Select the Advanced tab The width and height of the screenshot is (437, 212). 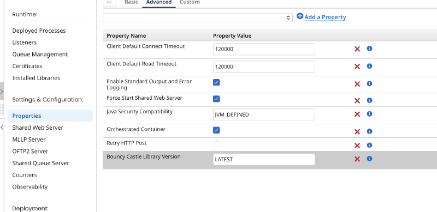click(159, 2)
